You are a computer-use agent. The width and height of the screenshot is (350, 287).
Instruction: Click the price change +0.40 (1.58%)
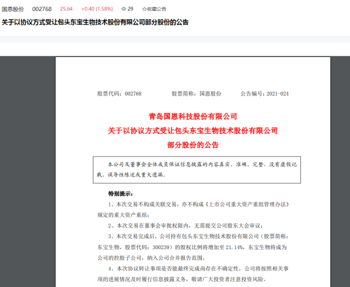97,9
